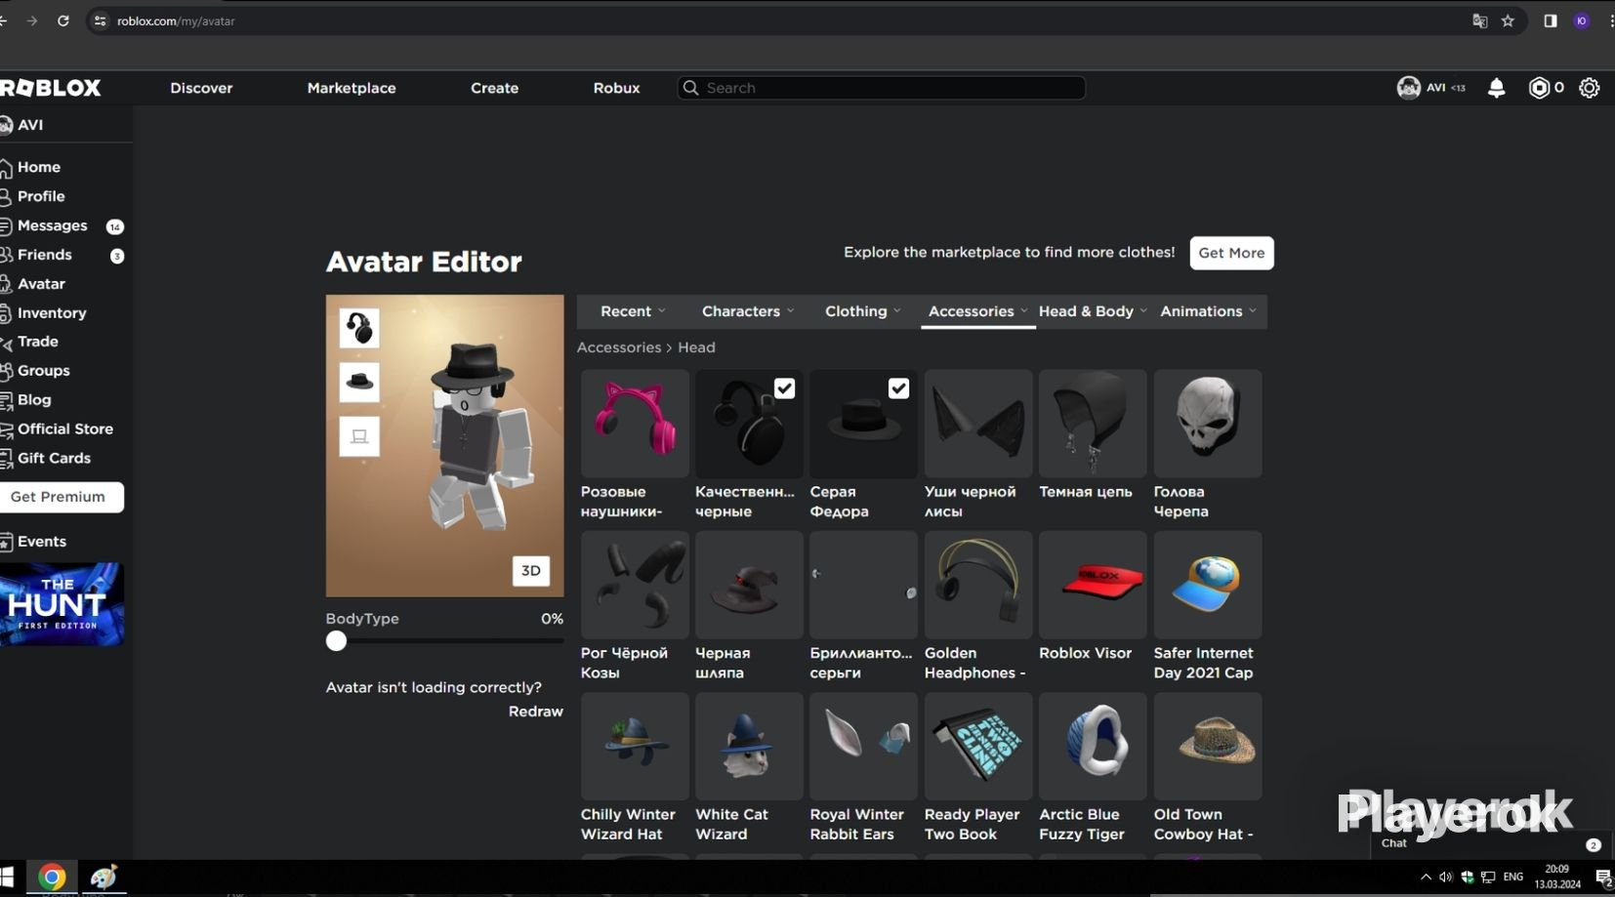Viewport: 1615px width, 897px height.
Task: Expand the Head & Body dropdown
Action: click(1093, 311)
